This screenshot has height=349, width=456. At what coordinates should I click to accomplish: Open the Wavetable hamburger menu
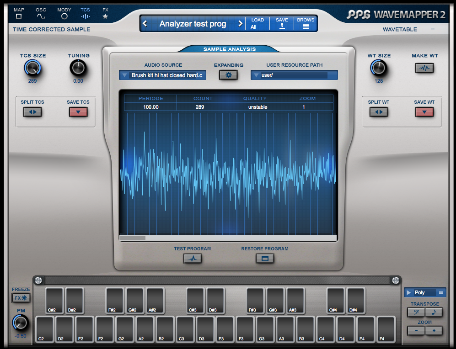click(433, 29)
